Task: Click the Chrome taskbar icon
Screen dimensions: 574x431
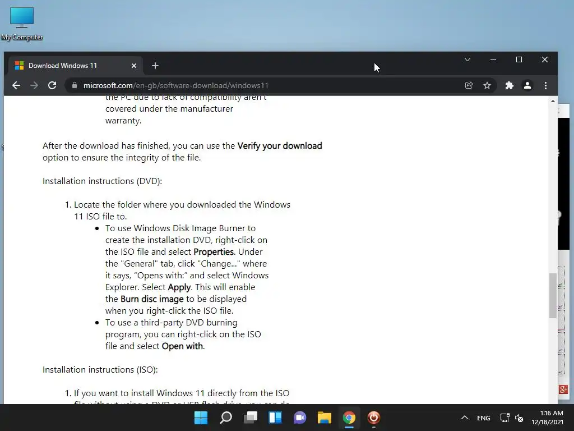Action: point(349,418)
